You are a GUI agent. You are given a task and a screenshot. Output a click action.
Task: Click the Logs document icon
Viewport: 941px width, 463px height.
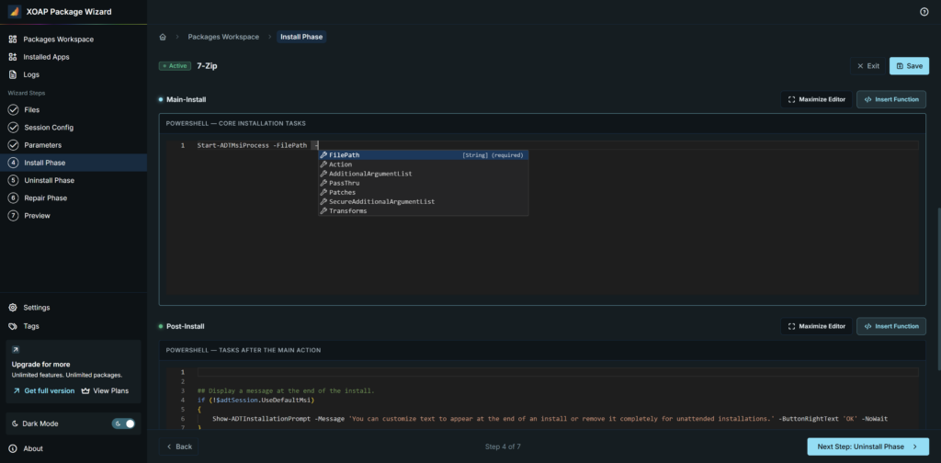pyautogui.click(x=13, y=74)
